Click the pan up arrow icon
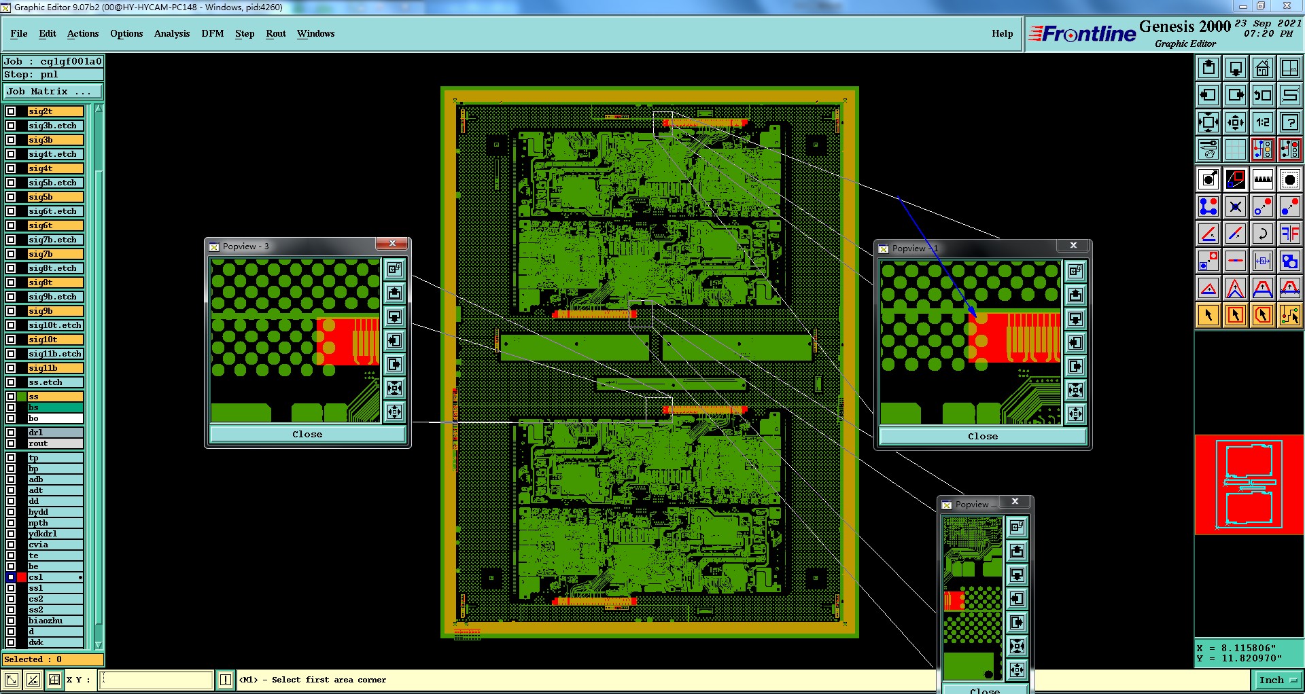1305x694 pixels. click(1208, 68)
